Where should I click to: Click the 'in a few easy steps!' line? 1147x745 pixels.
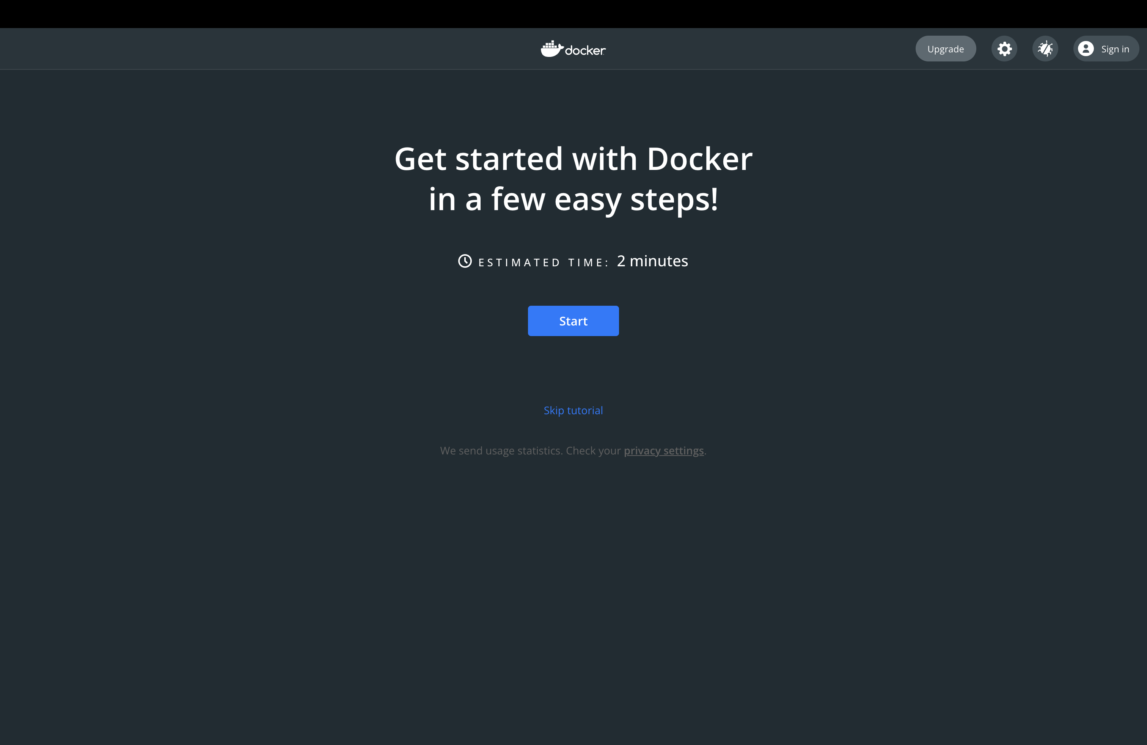point(573,199)
